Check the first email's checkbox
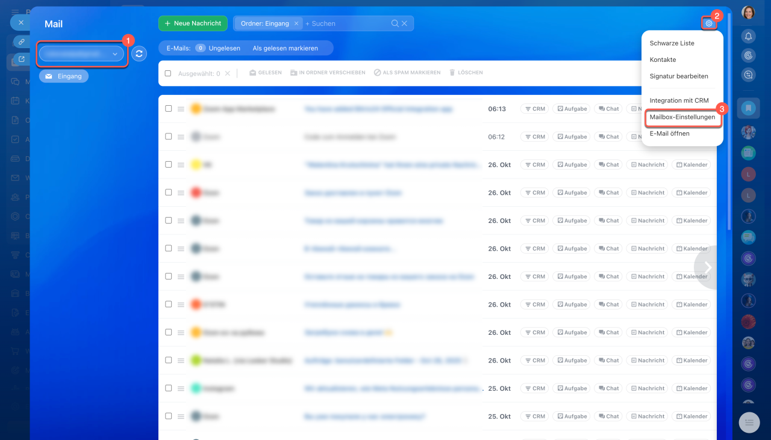The height and width of the screenshot is (440, 771). (x=169, y=109)
